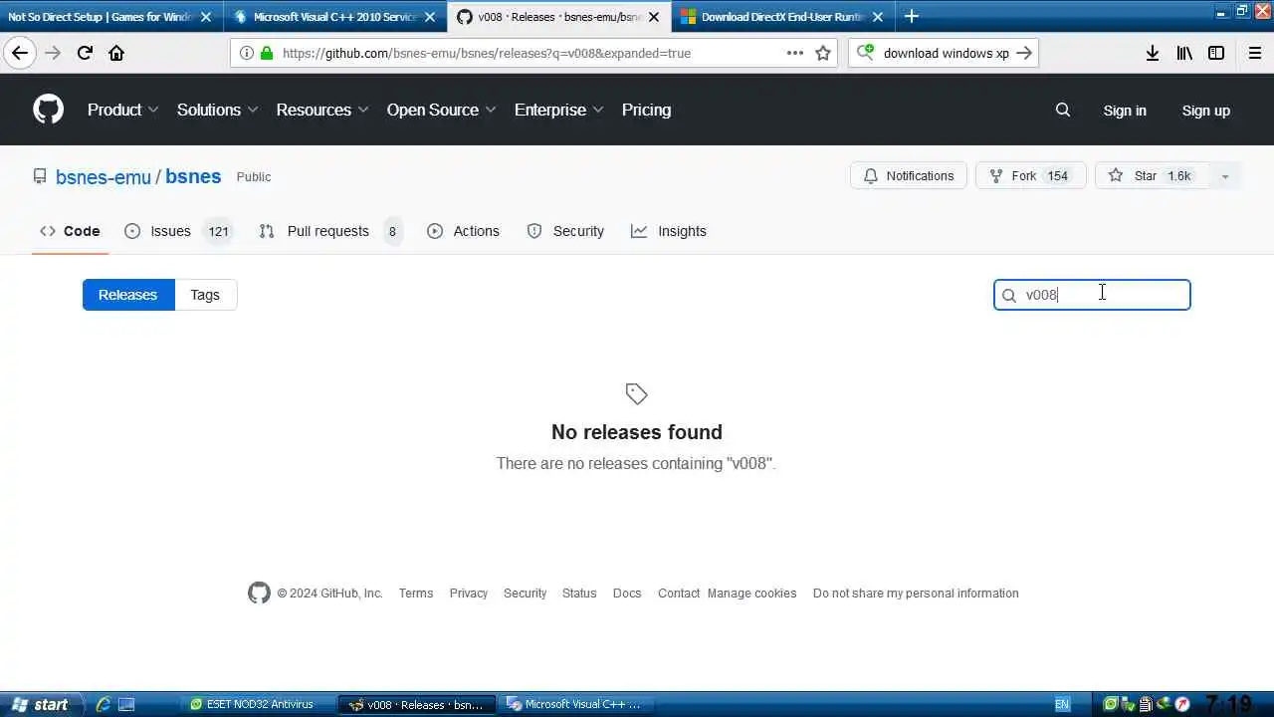The image size is (1274, 717).
Task: Open the footer Terms link
Action: tap(416, 594)
